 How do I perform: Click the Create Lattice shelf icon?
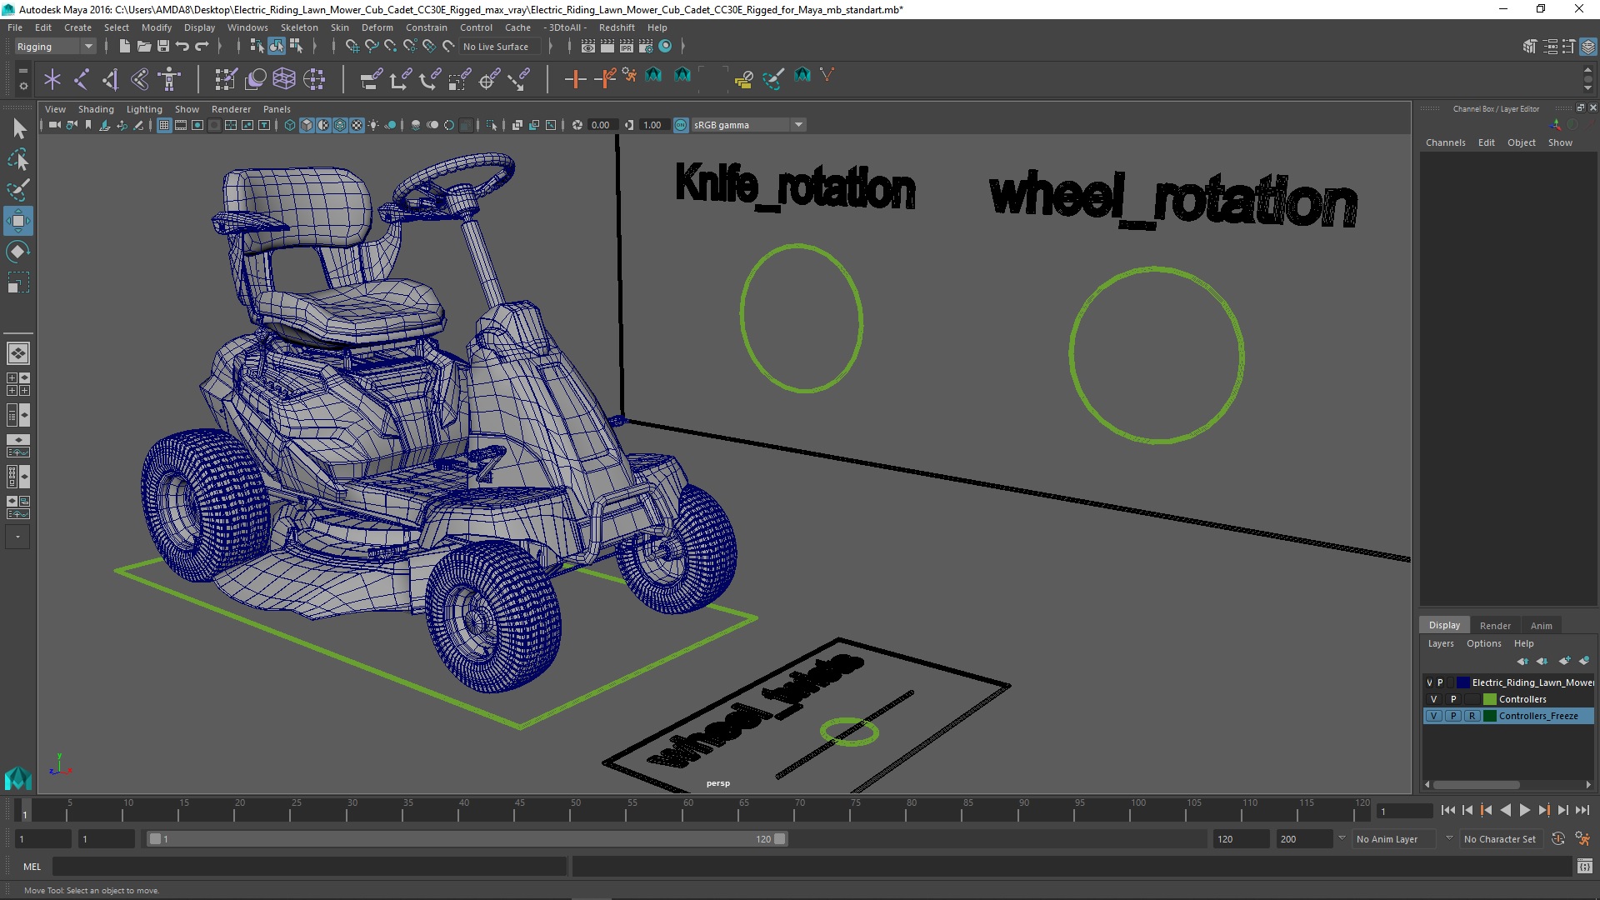[284, 79]
